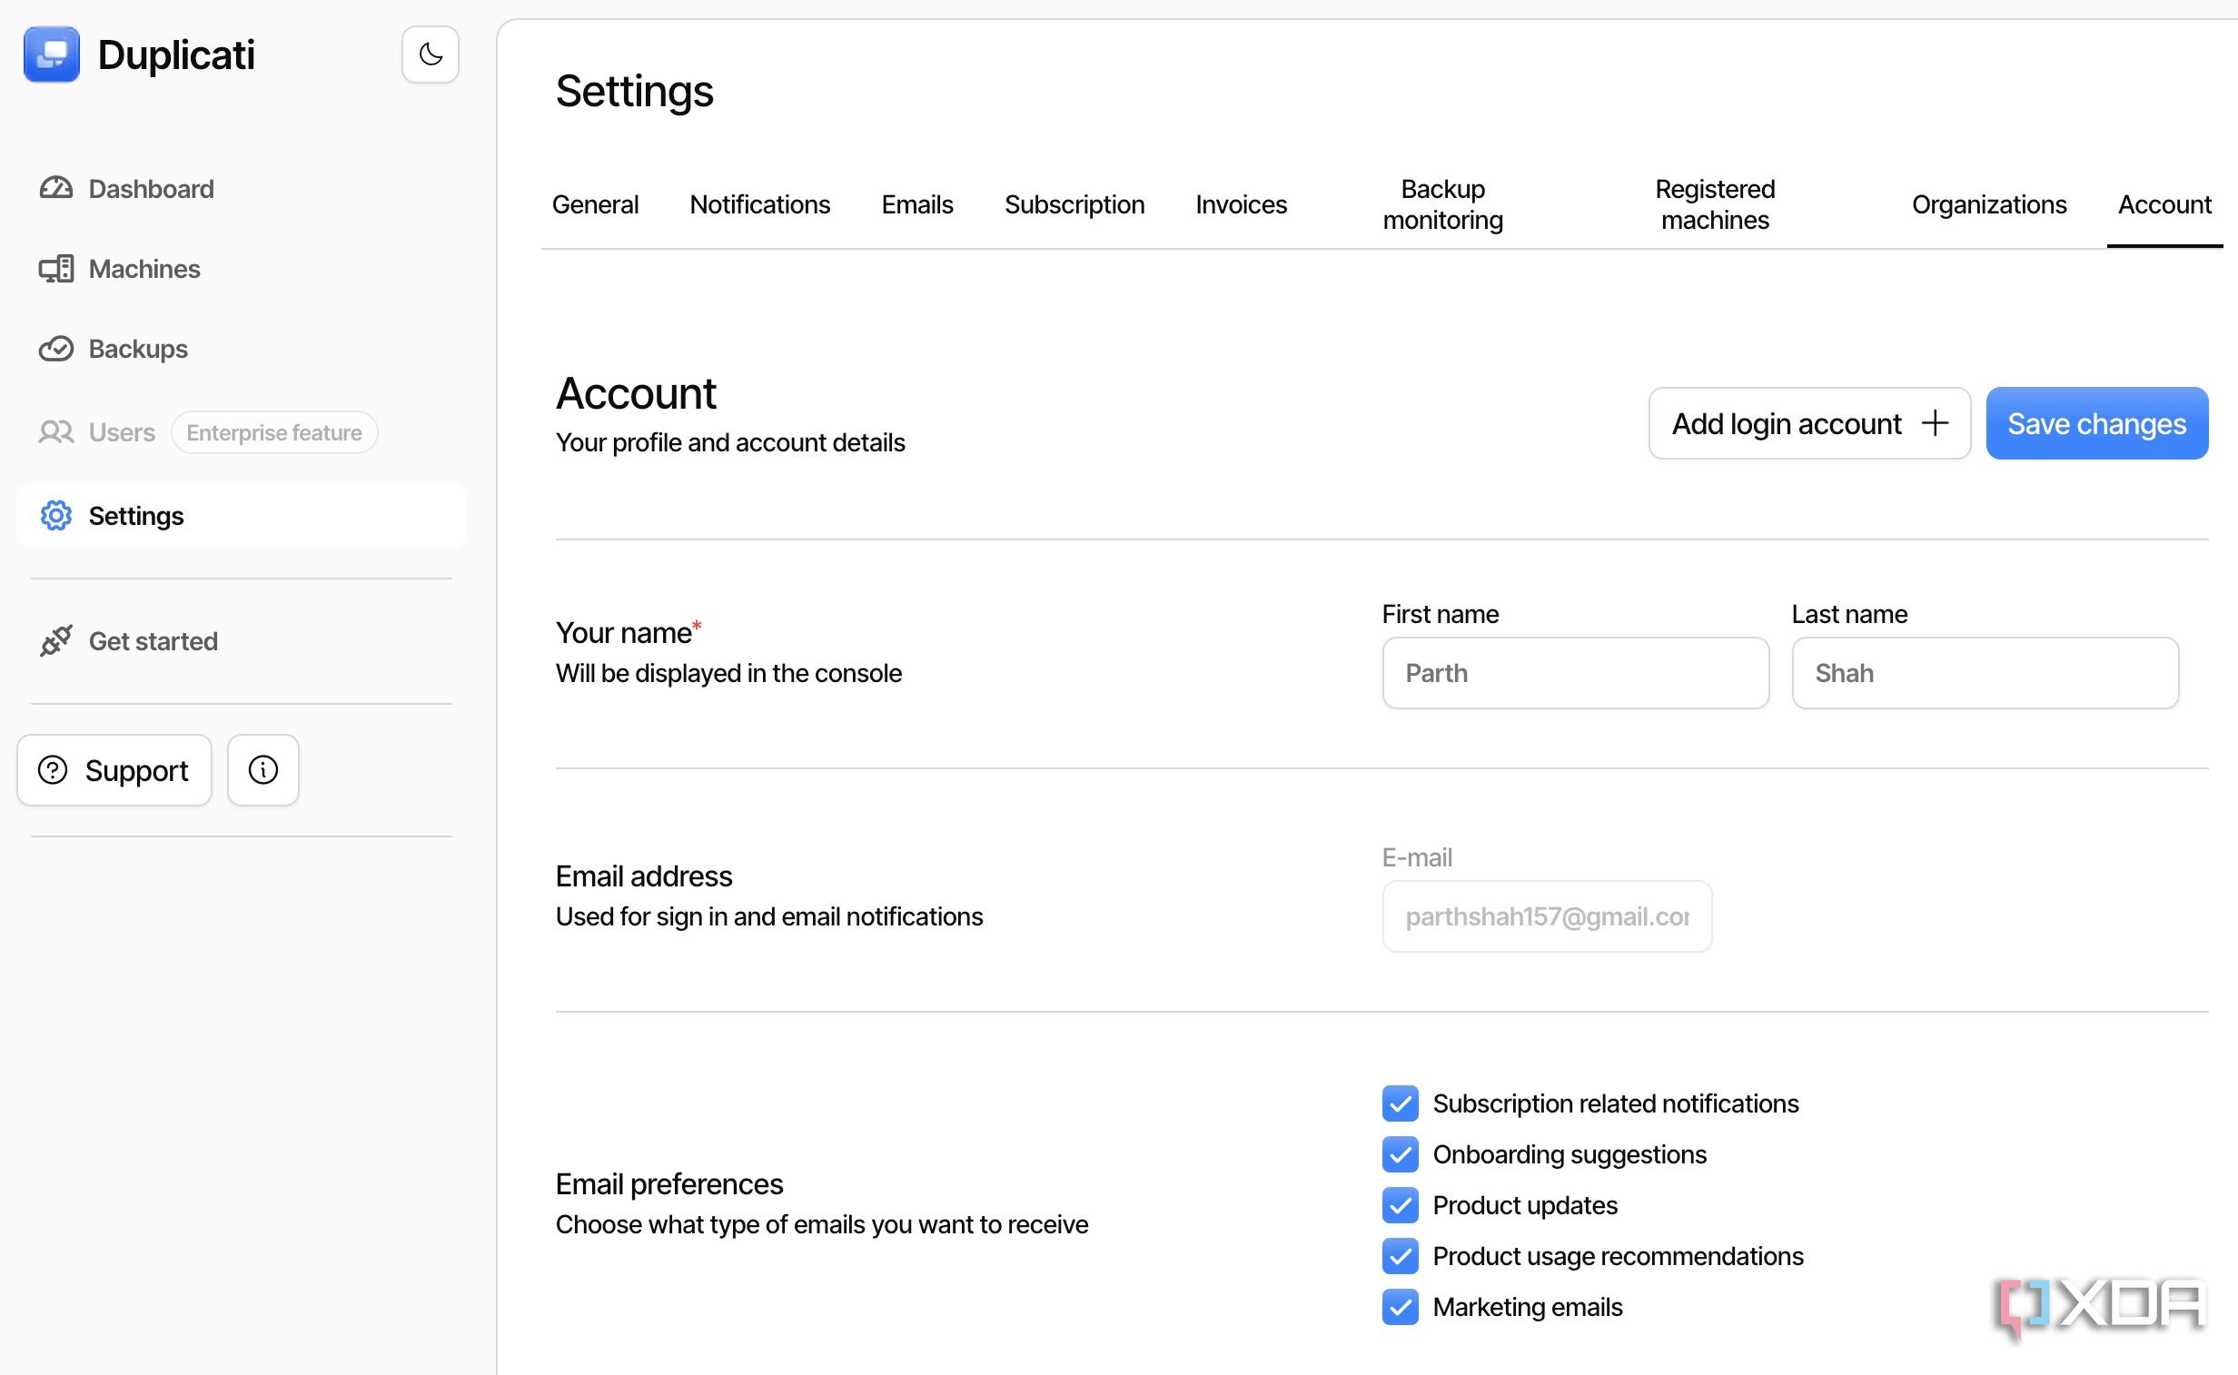Screen dimensions: 2238x1375
Task: Click 'Will be displayed in the console' text
Action: point(728,673)
